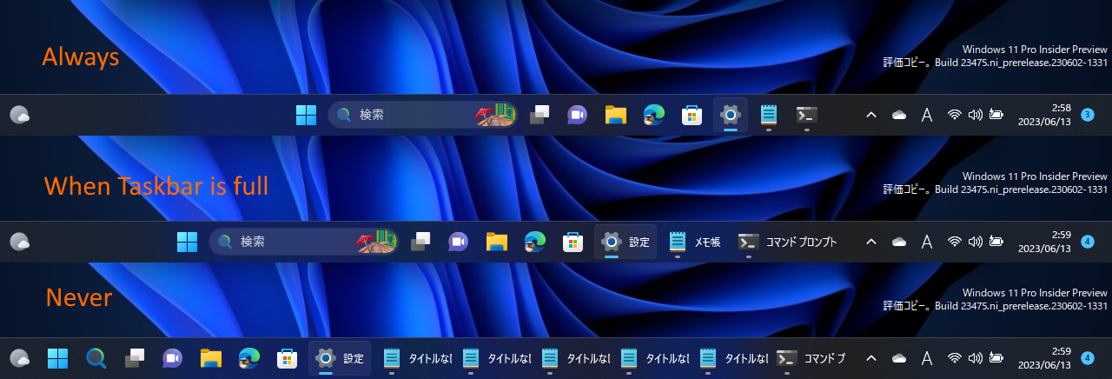Click the 検索 search box in the Always taskbar
The height and width of the screenshot is (379, 1112).
pyautogui.click(x=423, y=114)
